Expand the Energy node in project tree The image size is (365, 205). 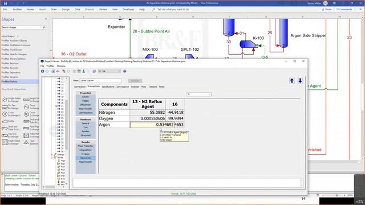tap(52, 154)
